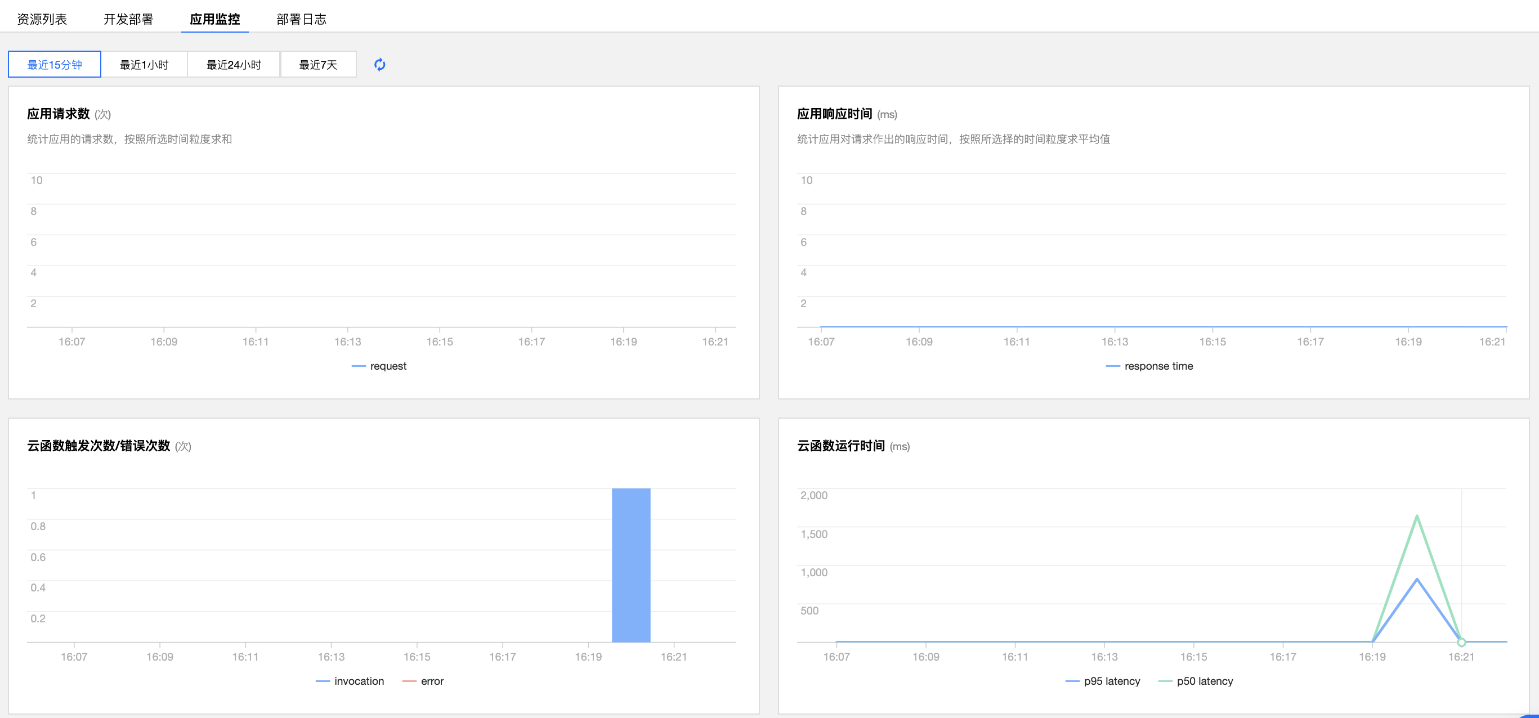Click the highlighted data point at 16:21

[1461, 642]
